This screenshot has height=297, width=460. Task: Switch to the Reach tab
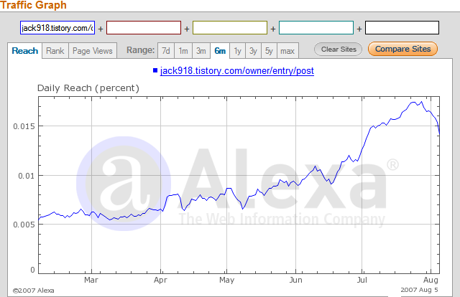(x=25, y=51)
